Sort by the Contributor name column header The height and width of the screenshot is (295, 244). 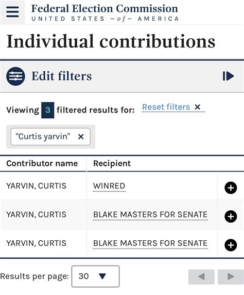coord(42,163)
